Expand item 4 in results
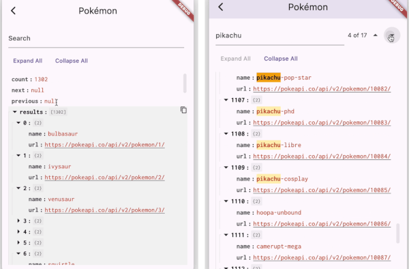Screen dimensions: 409x269 click(x=18, y=232)
